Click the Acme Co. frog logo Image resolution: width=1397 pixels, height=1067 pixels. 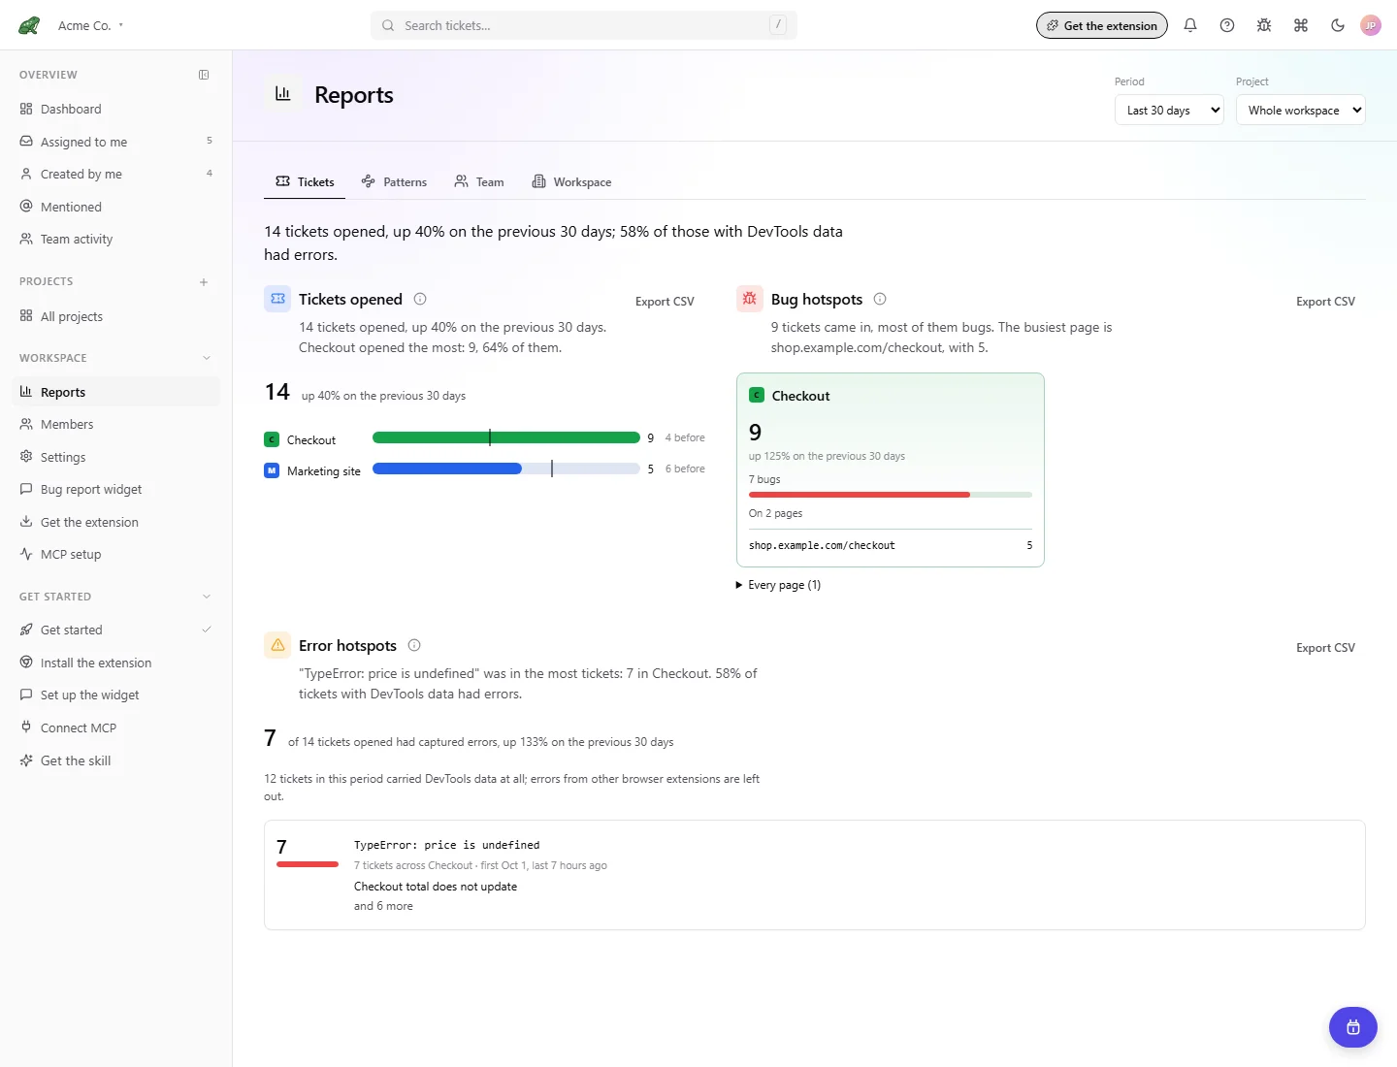[x=29, y=25]
